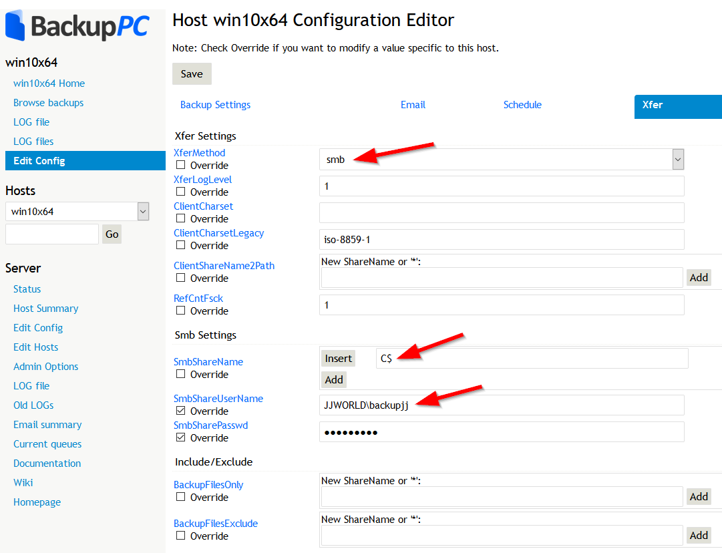Click the XferLogLevel help link

pyautogui.click(x=202, y=180)
